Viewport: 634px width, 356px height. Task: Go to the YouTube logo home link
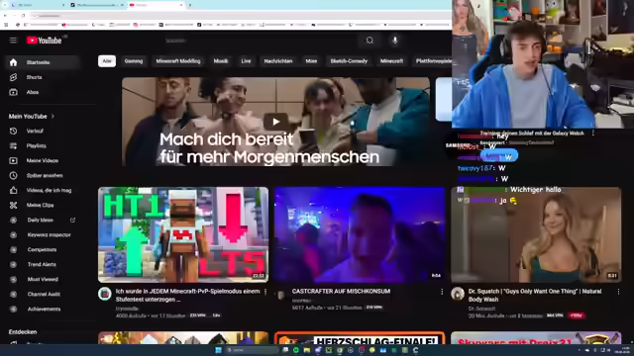pyautogui.click(x=44, y=41)
